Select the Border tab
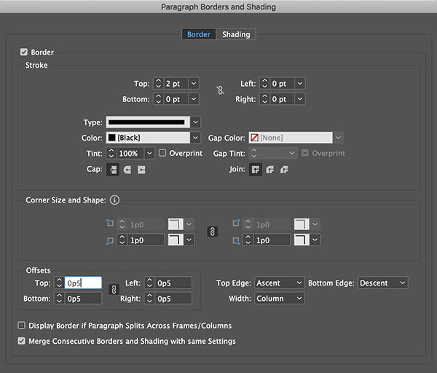437x373 pixels. 199,34
